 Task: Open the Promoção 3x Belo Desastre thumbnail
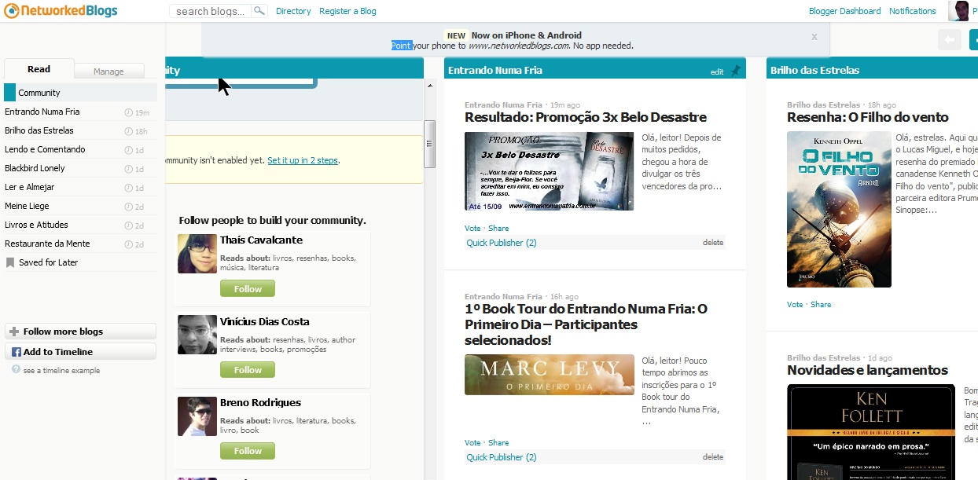pyautogui.click(x=549, y=171)
